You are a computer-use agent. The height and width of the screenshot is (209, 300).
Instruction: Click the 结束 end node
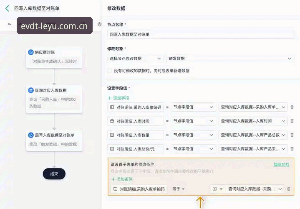tap(54, 174)
